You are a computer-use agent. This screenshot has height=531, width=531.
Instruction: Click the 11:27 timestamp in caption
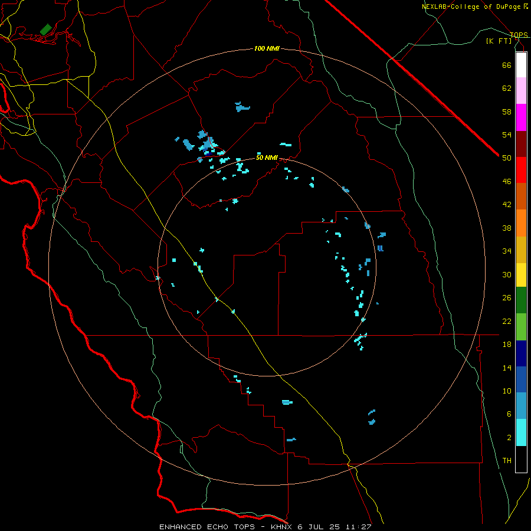click(x=359, y=527)
